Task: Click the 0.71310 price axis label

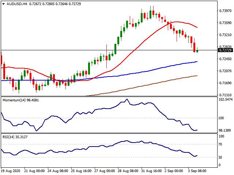Action: point(225,95)
